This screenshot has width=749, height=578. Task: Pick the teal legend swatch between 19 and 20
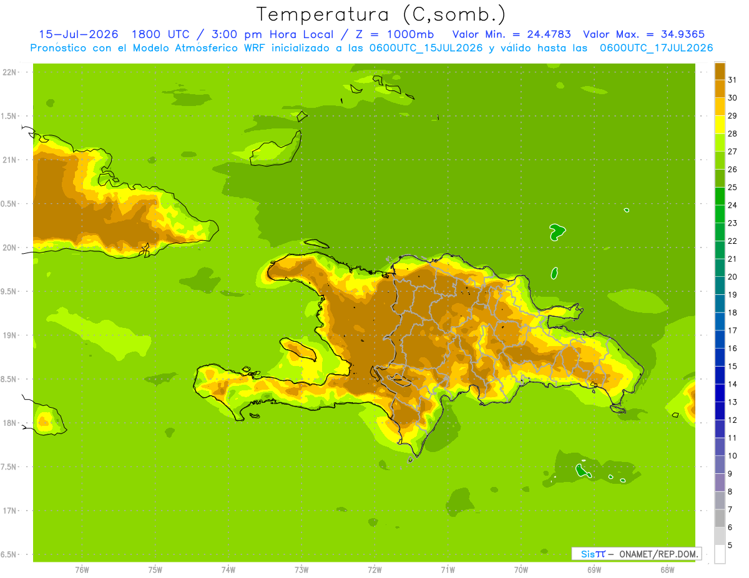tap(720, 285)
